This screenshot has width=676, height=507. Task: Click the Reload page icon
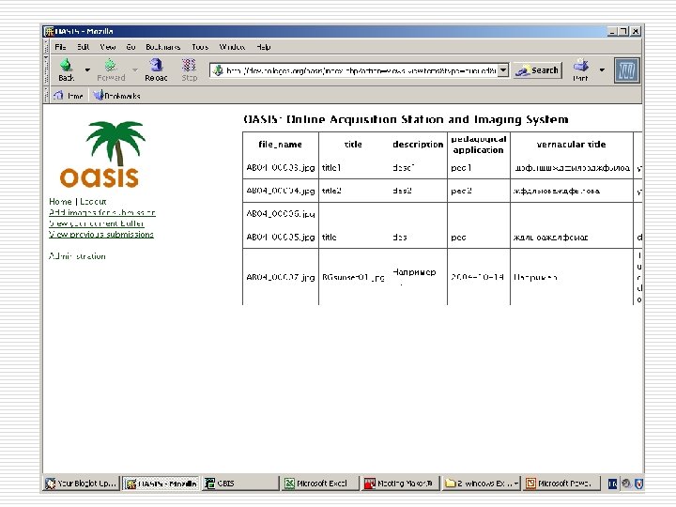156,66
